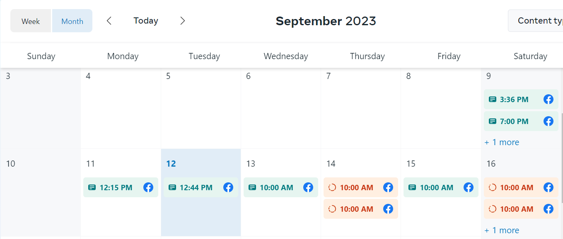Go to next month with right chevron
The width and height of the screenshot is (563, 239).
pyautogui.click(x=183, y=21)
